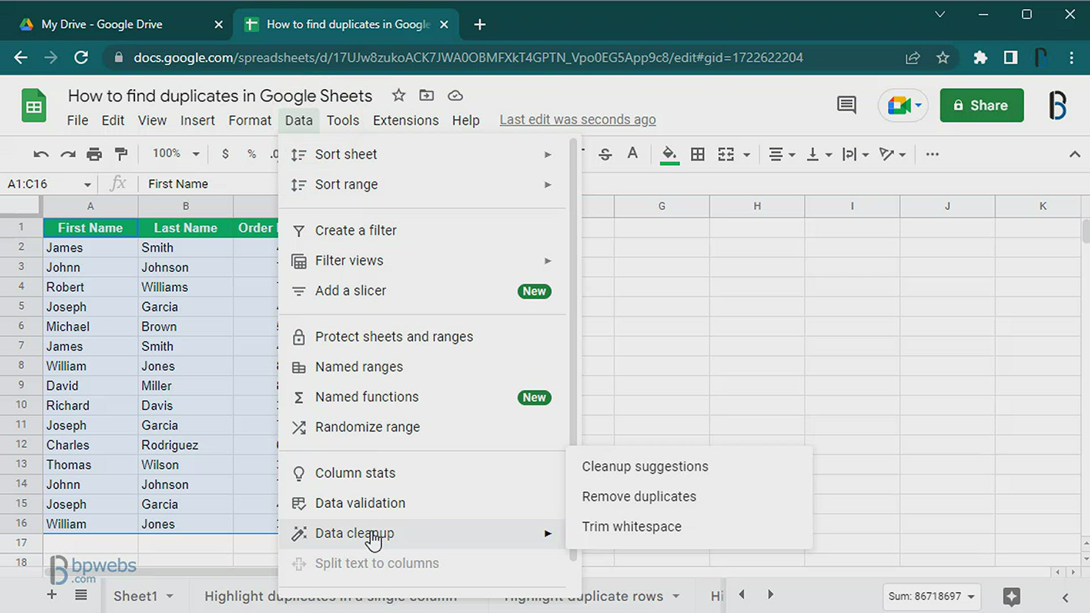Open a new browser tab

coord(480,24)
